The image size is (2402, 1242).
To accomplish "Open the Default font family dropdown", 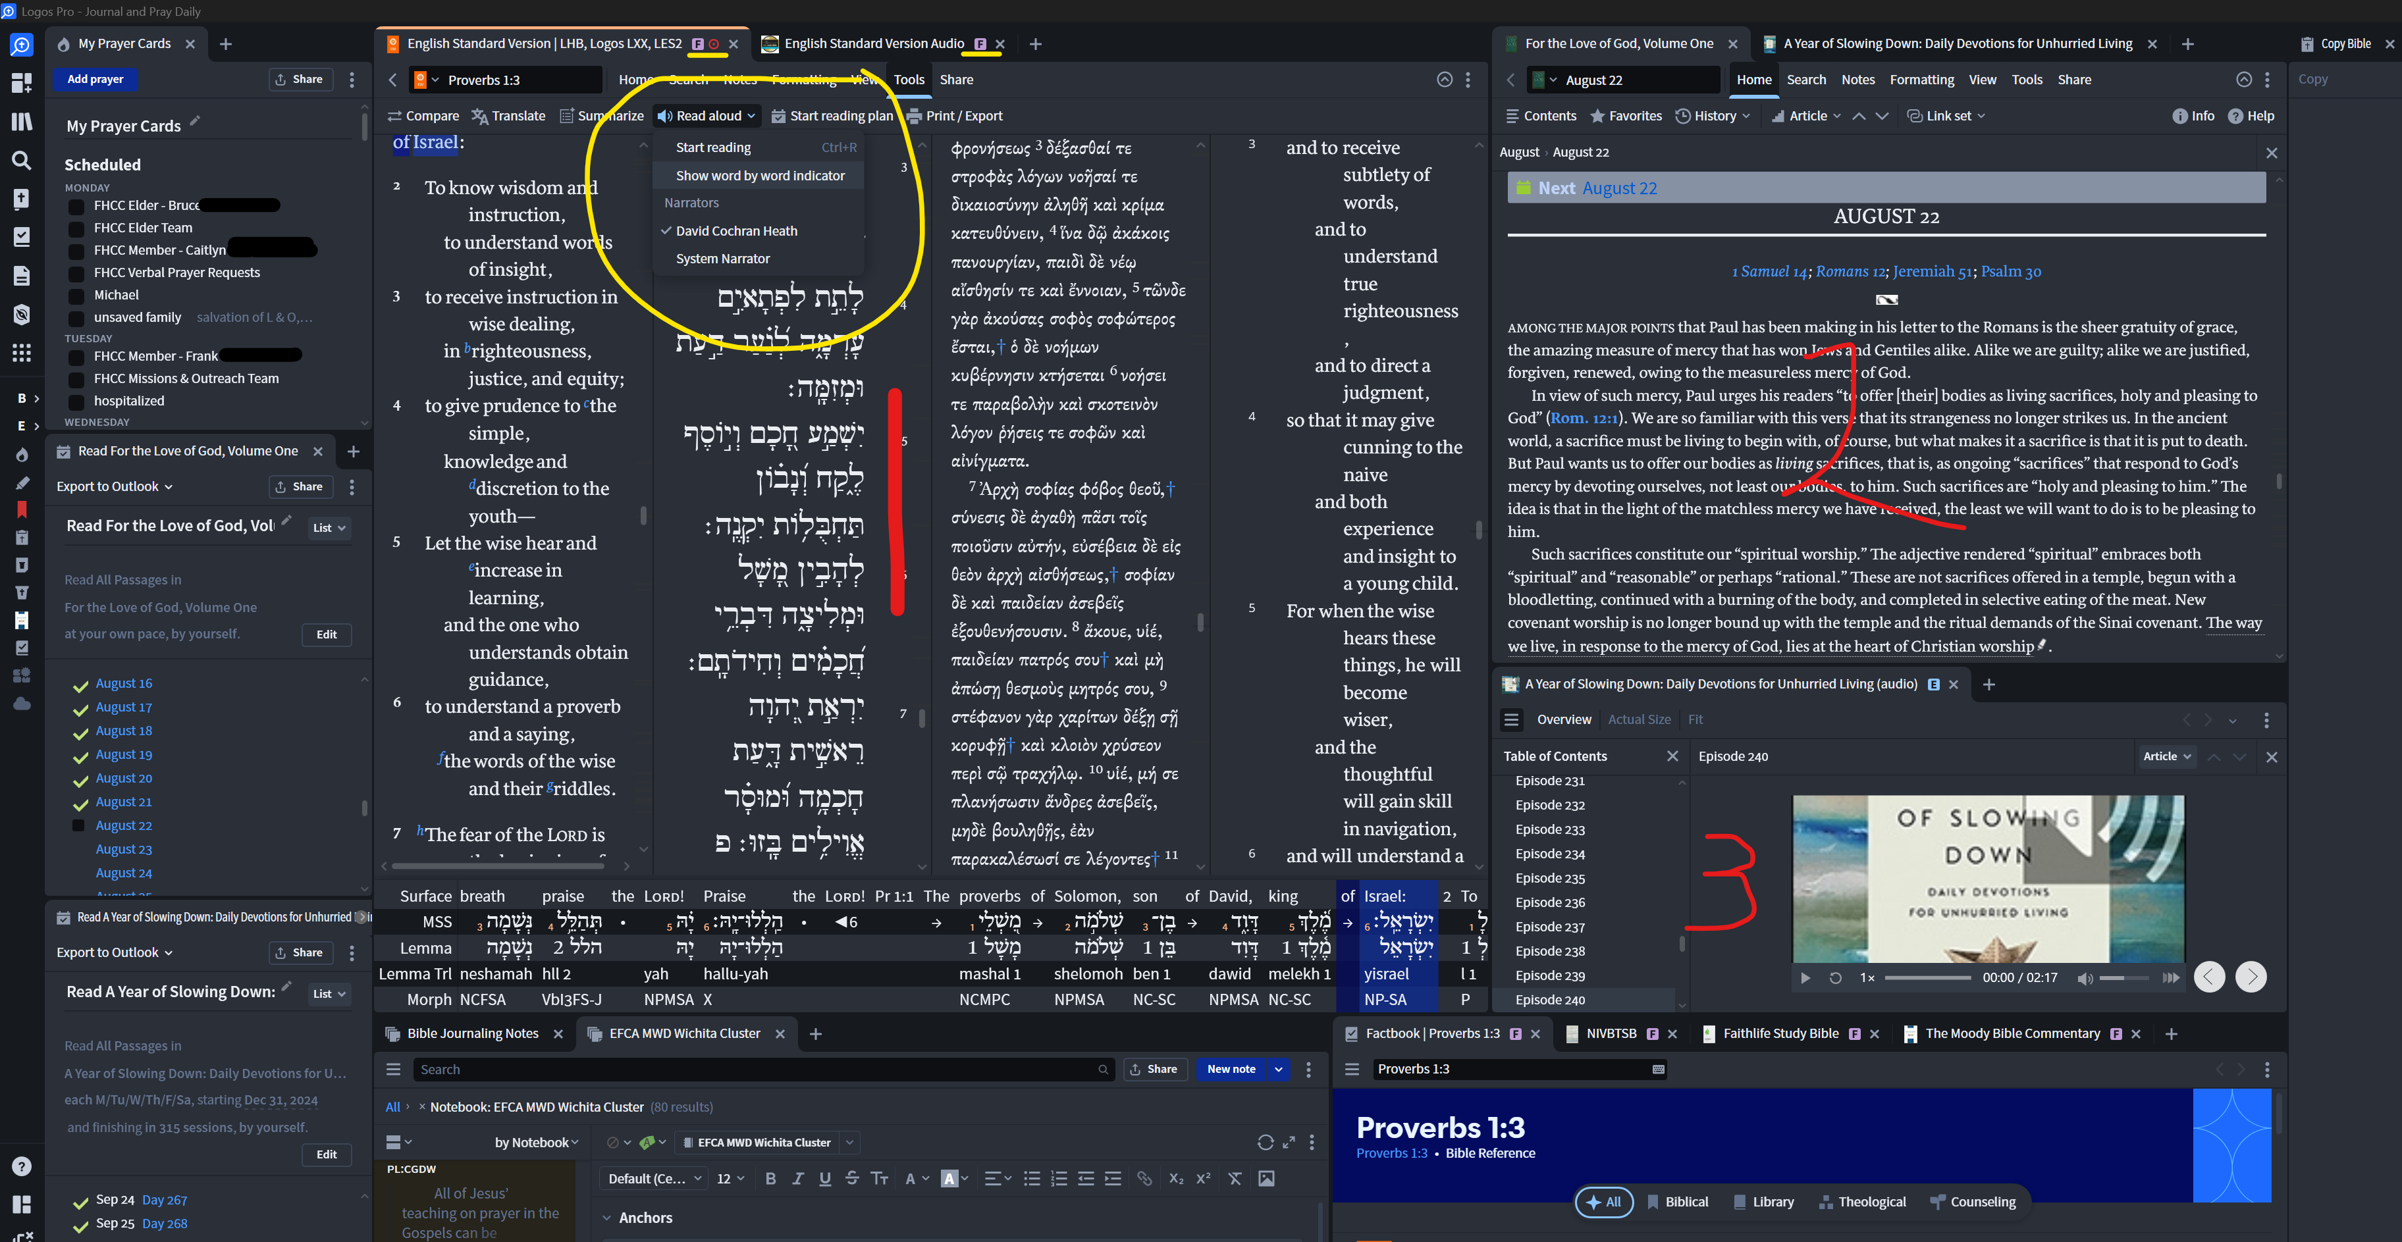I will click(x=654, y=1179).
